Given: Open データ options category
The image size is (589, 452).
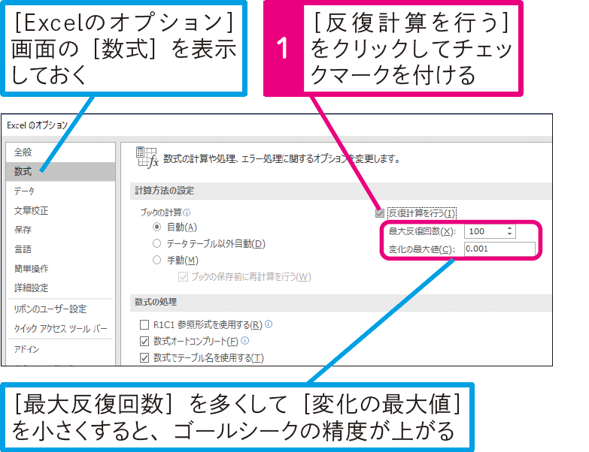Looking at the screenshot, I should pos(60,191).
